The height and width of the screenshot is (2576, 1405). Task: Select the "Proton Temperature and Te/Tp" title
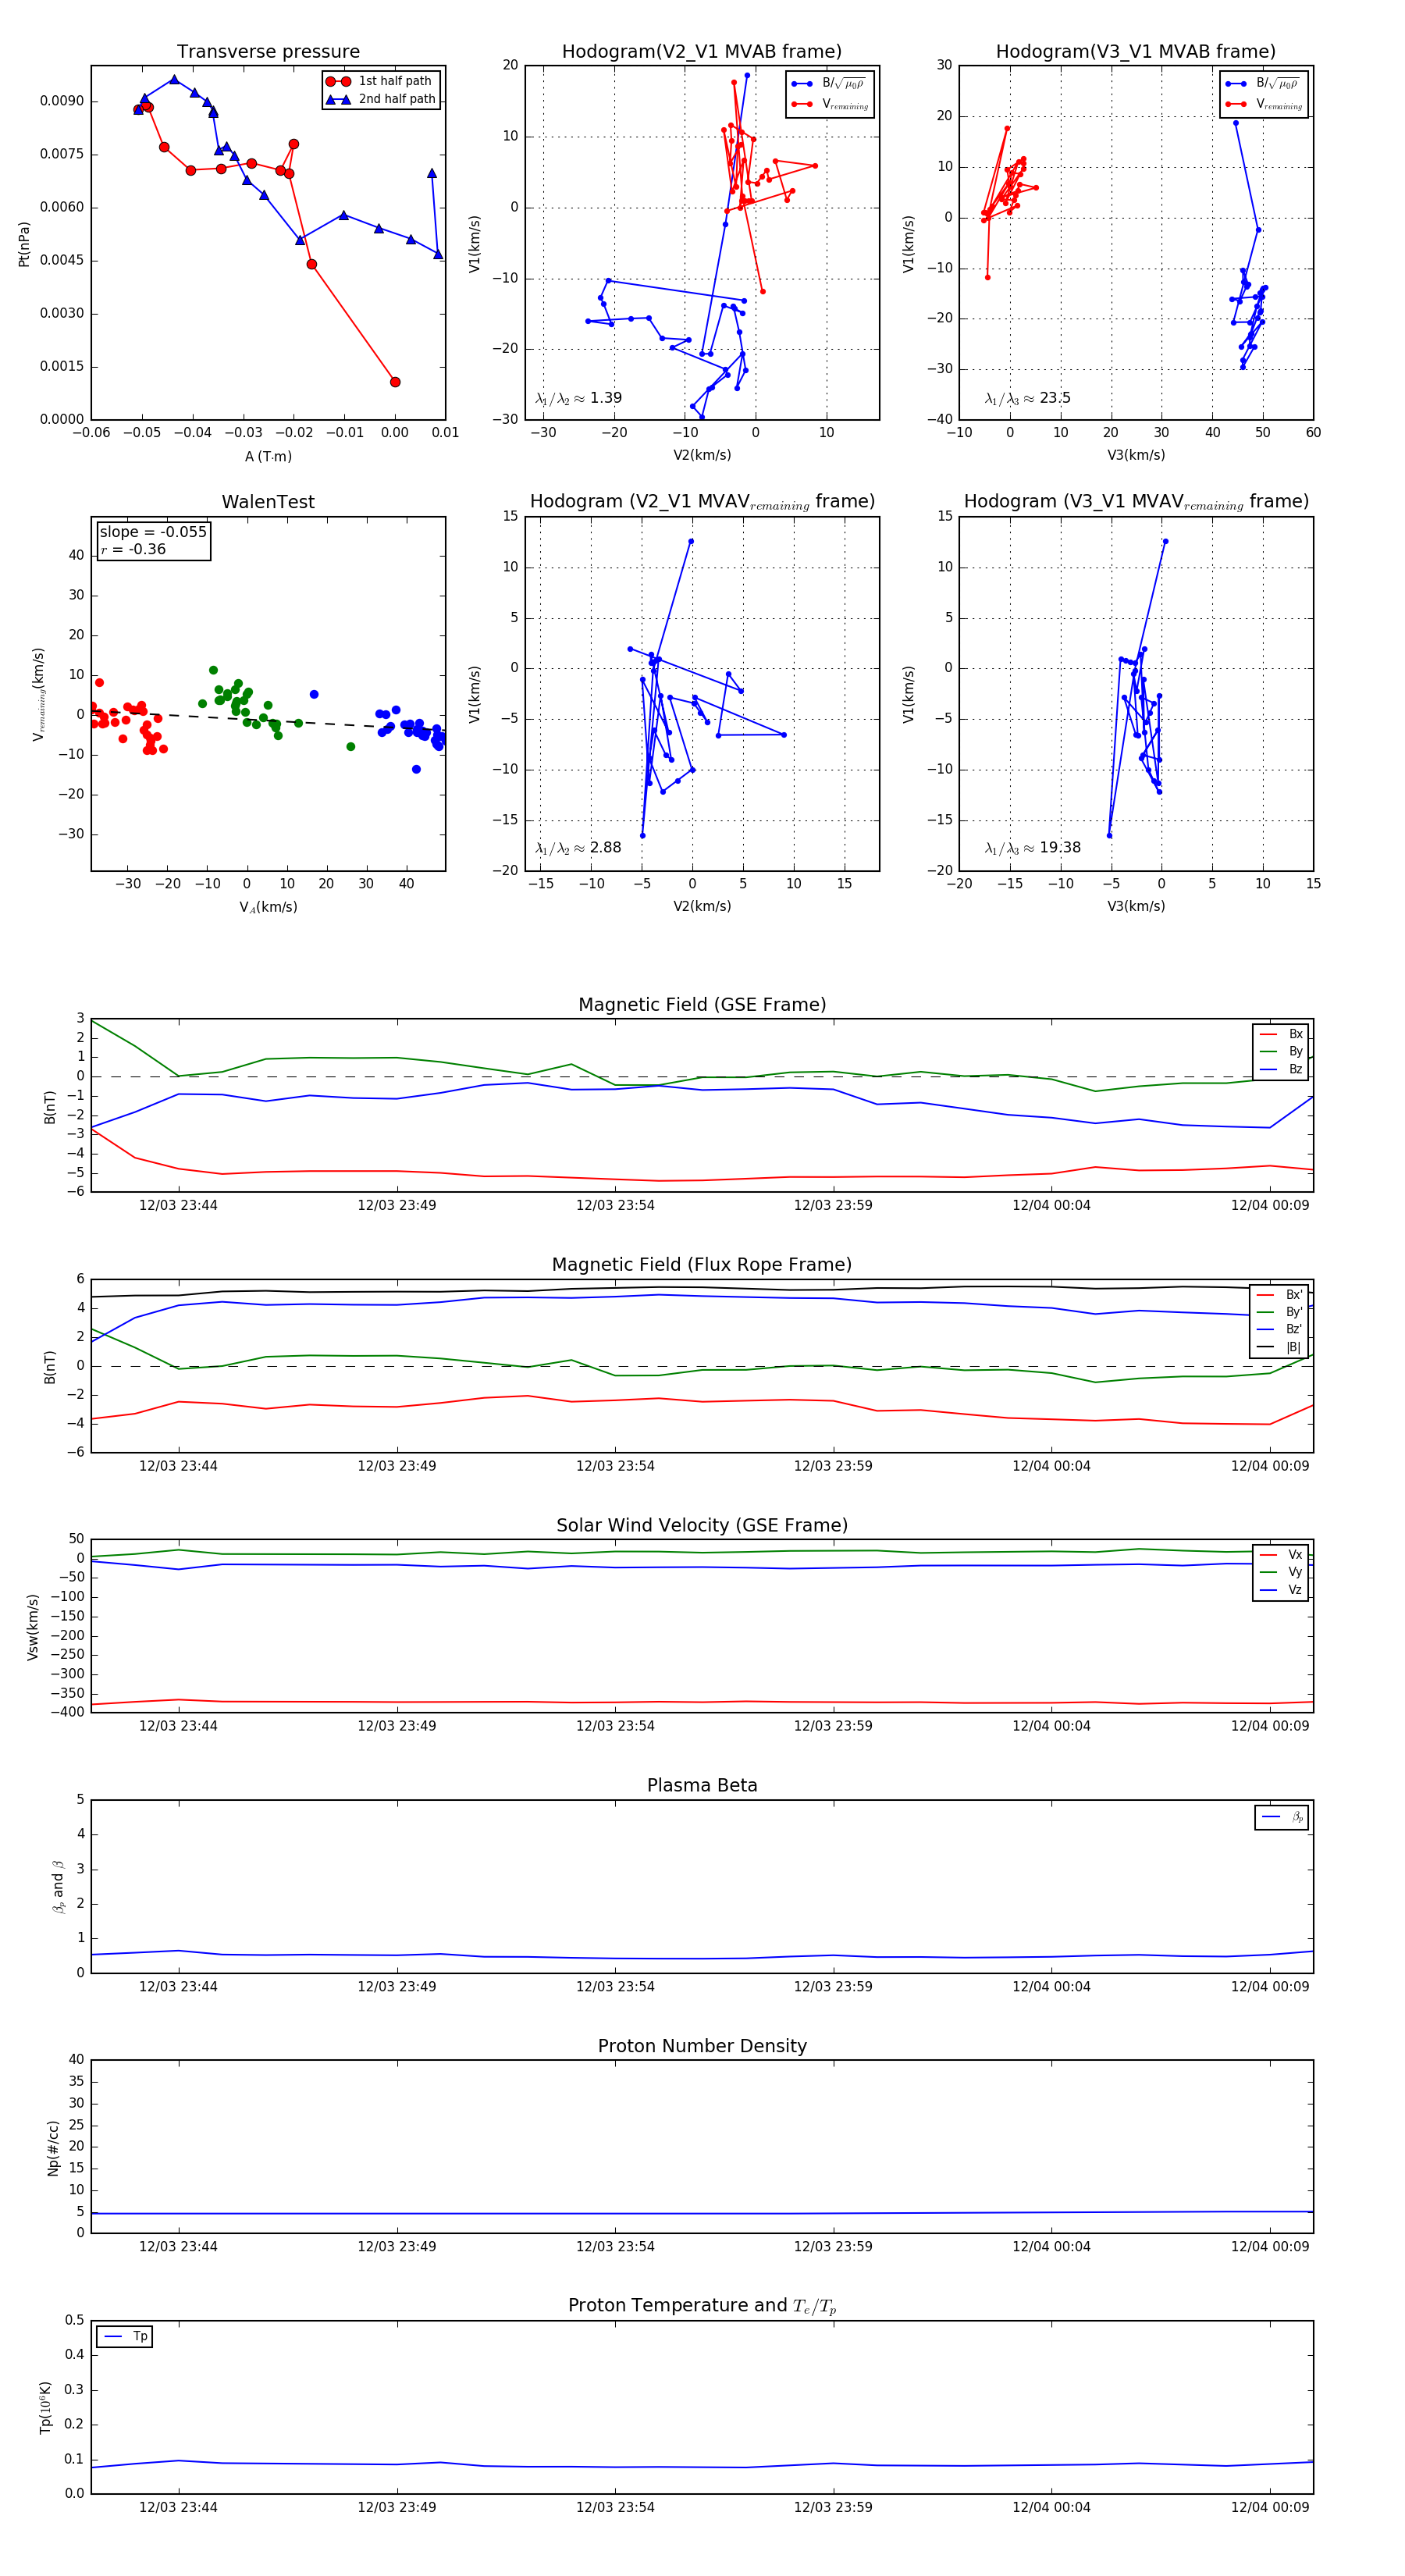tap(702, 2306)
